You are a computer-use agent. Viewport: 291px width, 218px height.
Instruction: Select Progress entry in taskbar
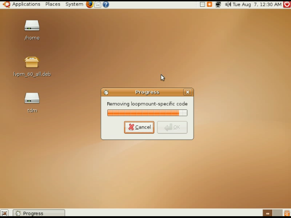39,213
